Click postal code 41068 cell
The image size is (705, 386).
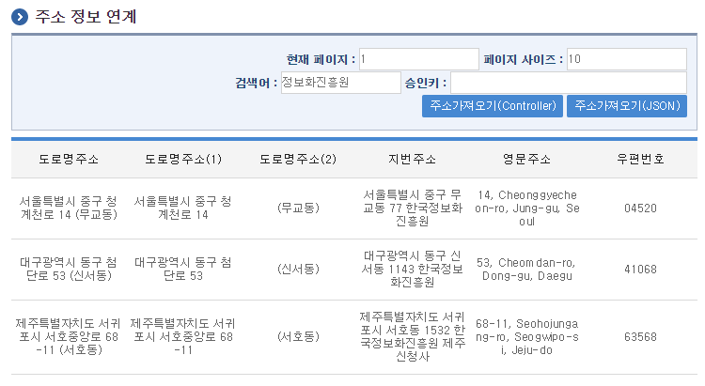[x=640, y=270]
